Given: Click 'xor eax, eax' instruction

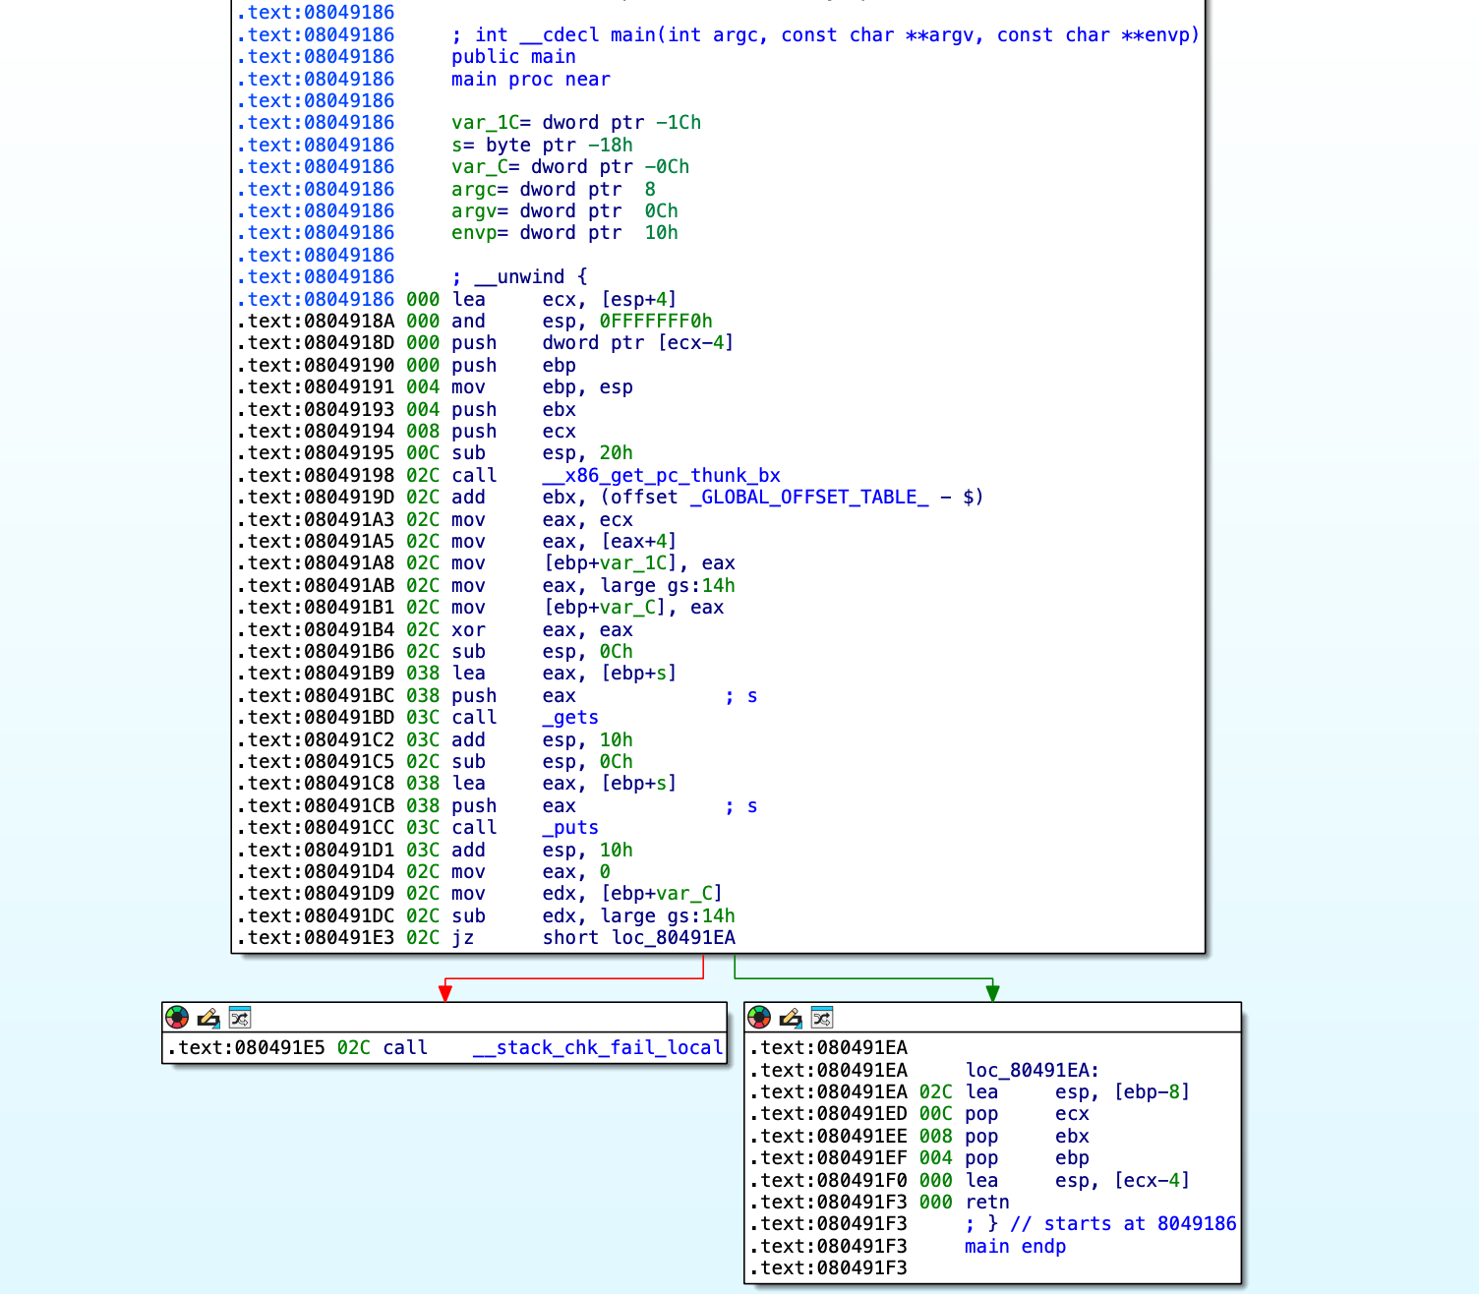Looking at the screenshot, I should pyautogui.click(x=543, y=630).
